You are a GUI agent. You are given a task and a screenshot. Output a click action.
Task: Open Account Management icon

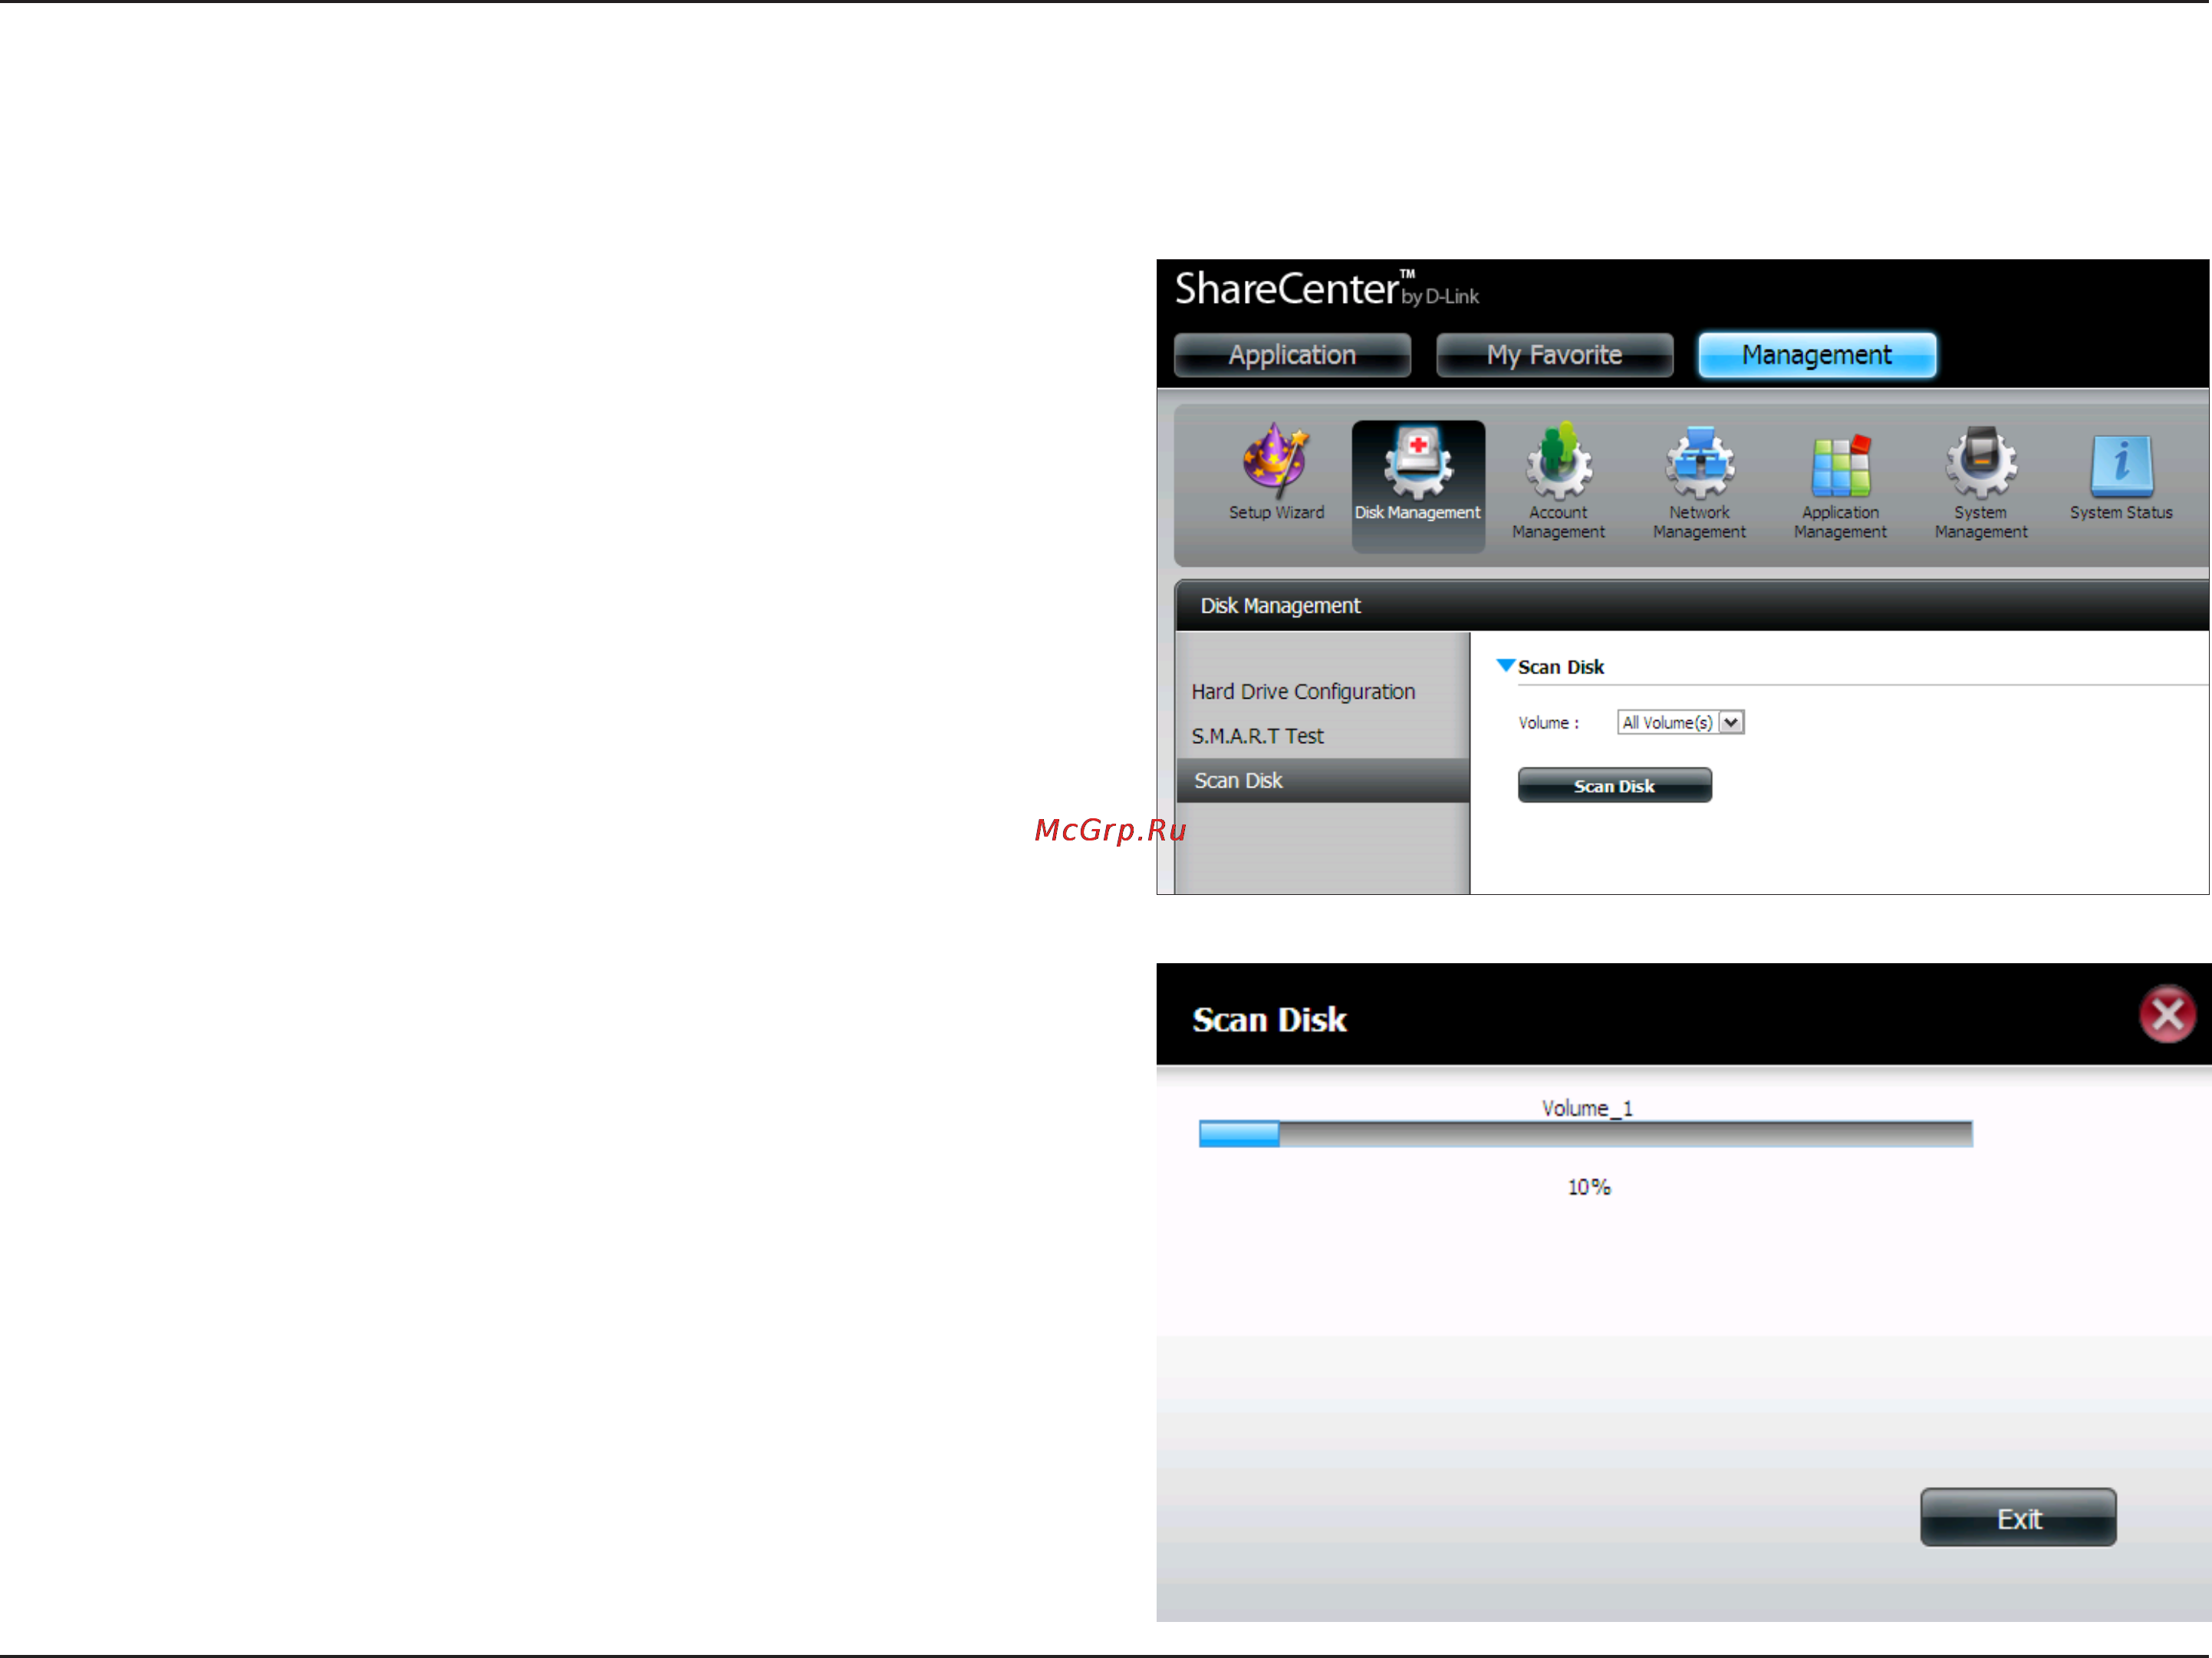tap(1558, 482)
